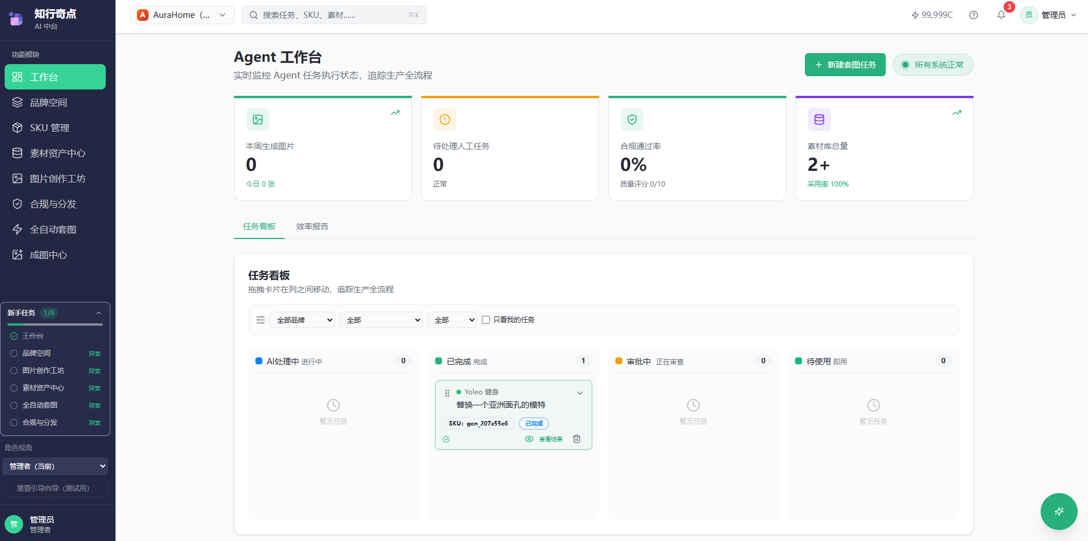This screenshot has height=541, width=1088.
Task: Click 重置引导向导（测试用）
Action: pos(55,488)
